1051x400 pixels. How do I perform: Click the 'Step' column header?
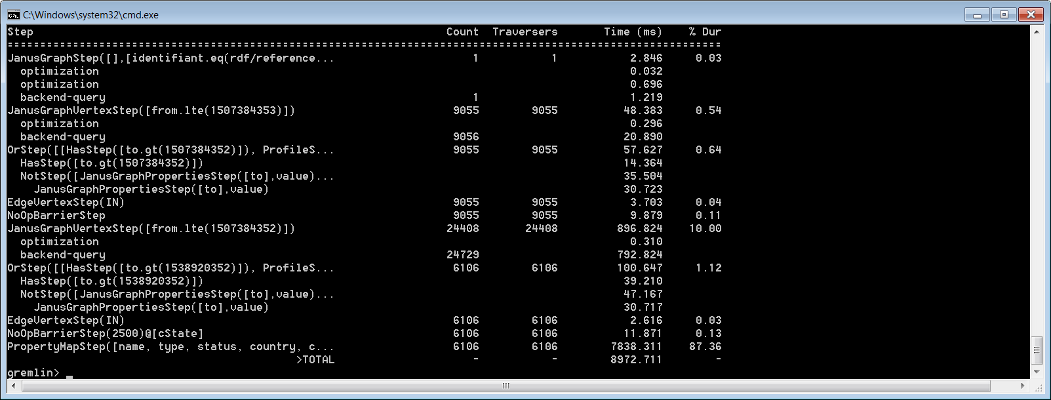click(20, 31)
